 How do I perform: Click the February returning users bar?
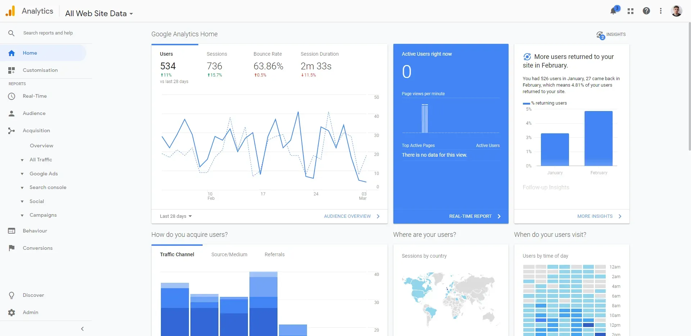pos(599,138)
